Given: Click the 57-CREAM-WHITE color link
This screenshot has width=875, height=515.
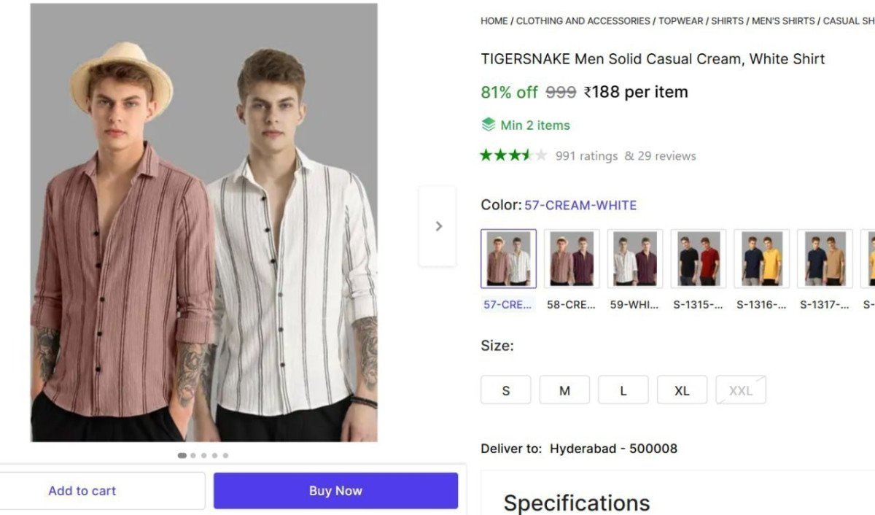Looking at the screenshot, I should pyautogui.click(x=580, y=205).
